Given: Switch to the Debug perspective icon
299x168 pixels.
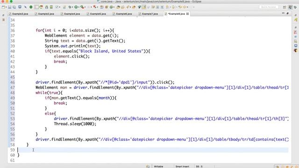Looking at the screenshot, I should click(x=295, y=7).
